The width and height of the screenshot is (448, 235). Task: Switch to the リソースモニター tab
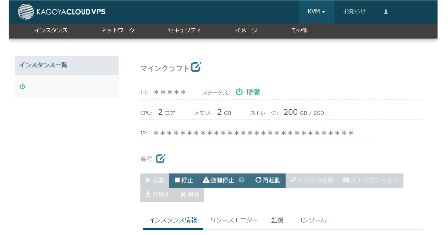234,220
